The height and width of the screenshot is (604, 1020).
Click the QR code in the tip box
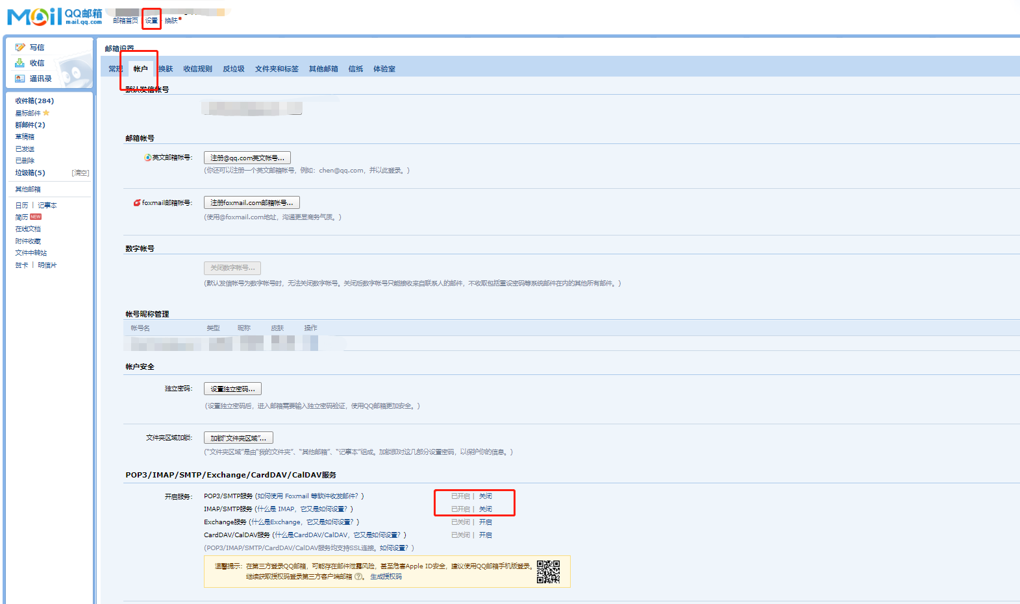coord(548,572)
